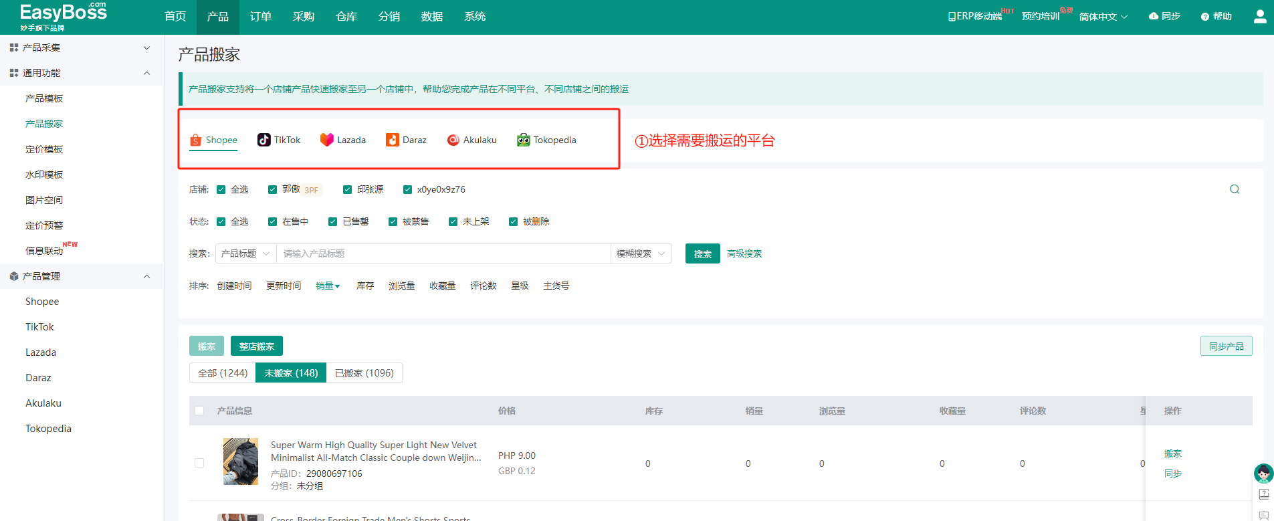Toggle the 已售罄 status checkbox
This screenshot has width=1274, height=521.
pyautogui.click(x=332, y=222)
